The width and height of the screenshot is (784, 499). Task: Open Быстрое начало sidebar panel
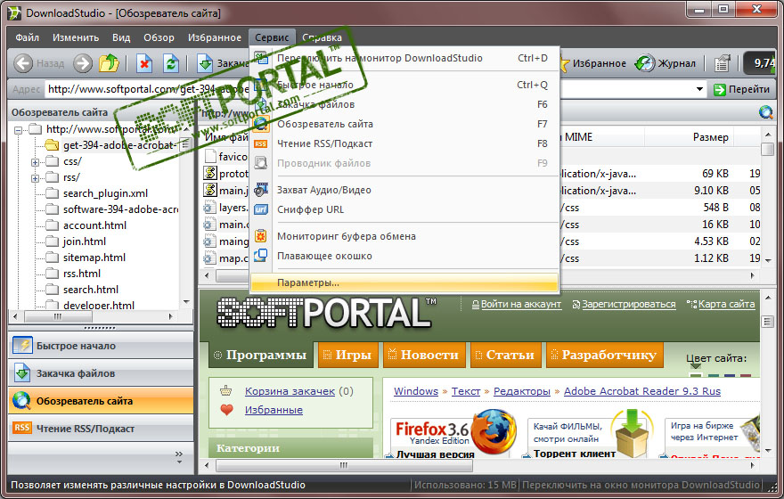(x=101, y=346)
